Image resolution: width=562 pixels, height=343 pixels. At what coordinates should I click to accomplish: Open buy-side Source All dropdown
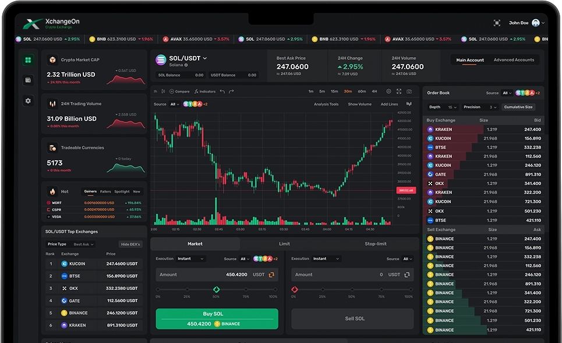[x=245, y=259]
